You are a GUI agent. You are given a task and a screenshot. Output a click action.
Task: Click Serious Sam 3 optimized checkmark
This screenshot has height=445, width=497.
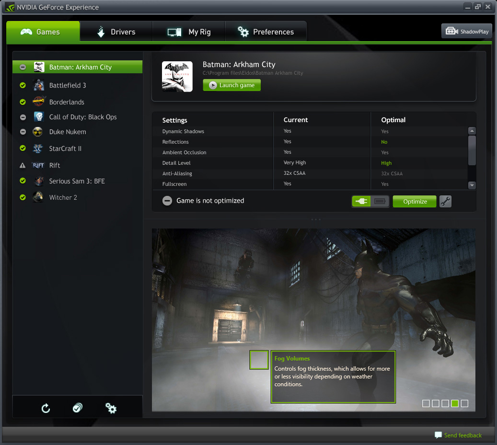(x=23, y=181)
